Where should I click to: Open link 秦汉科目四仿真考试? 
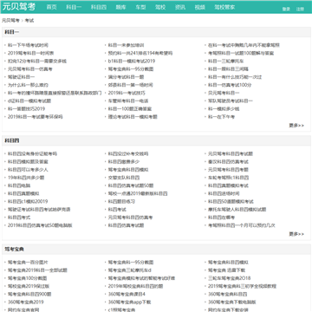click(228, 161)
